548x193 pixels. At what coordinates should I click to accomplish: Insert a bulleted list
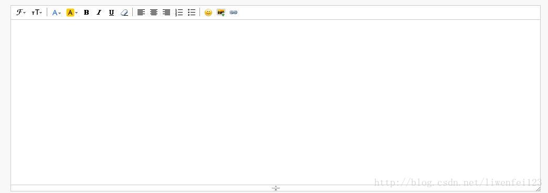192,13
